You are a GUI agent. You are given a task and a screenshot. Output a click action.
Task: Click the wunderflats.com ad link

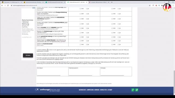[27, 37]
